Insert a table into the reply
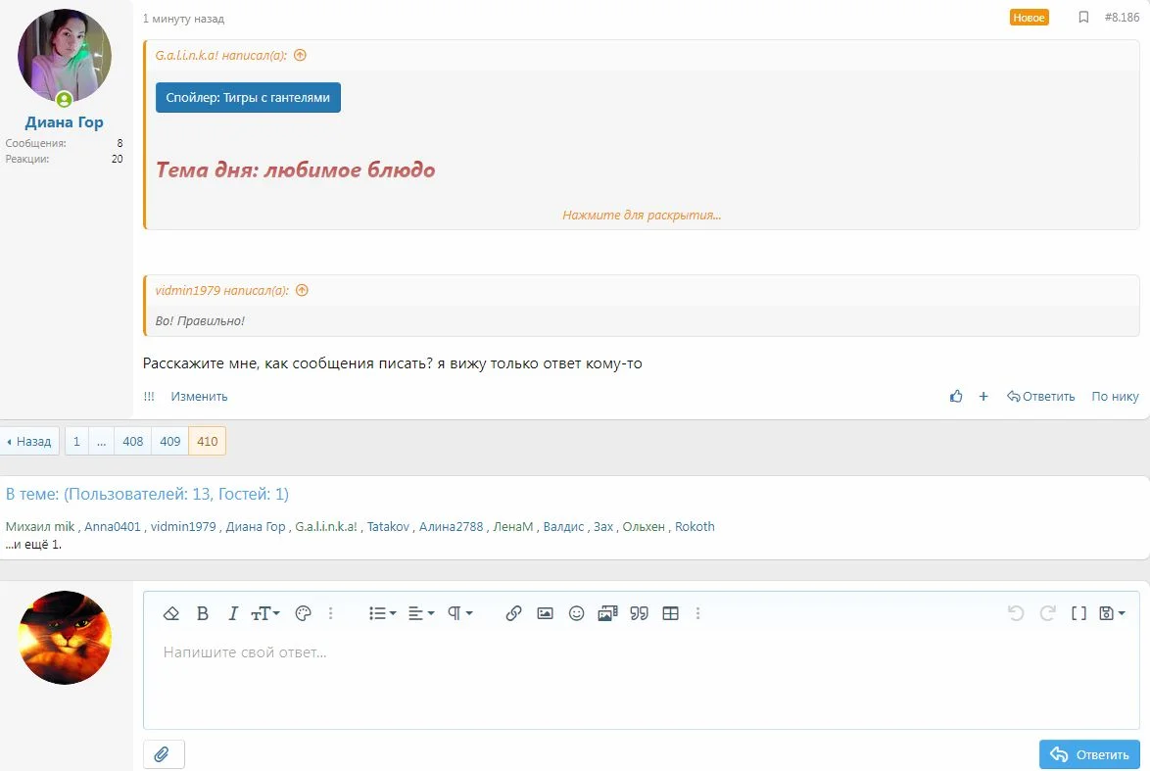 tap(670, 613)
